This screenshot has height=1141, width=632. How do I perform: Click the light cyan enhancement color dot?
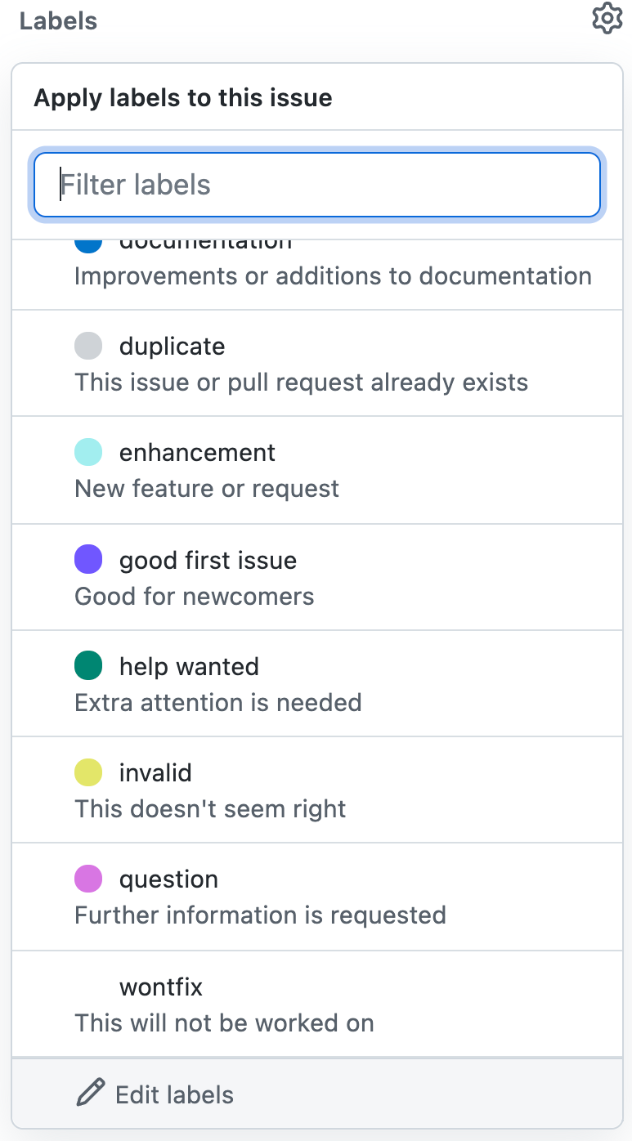[x=88, y=452]
